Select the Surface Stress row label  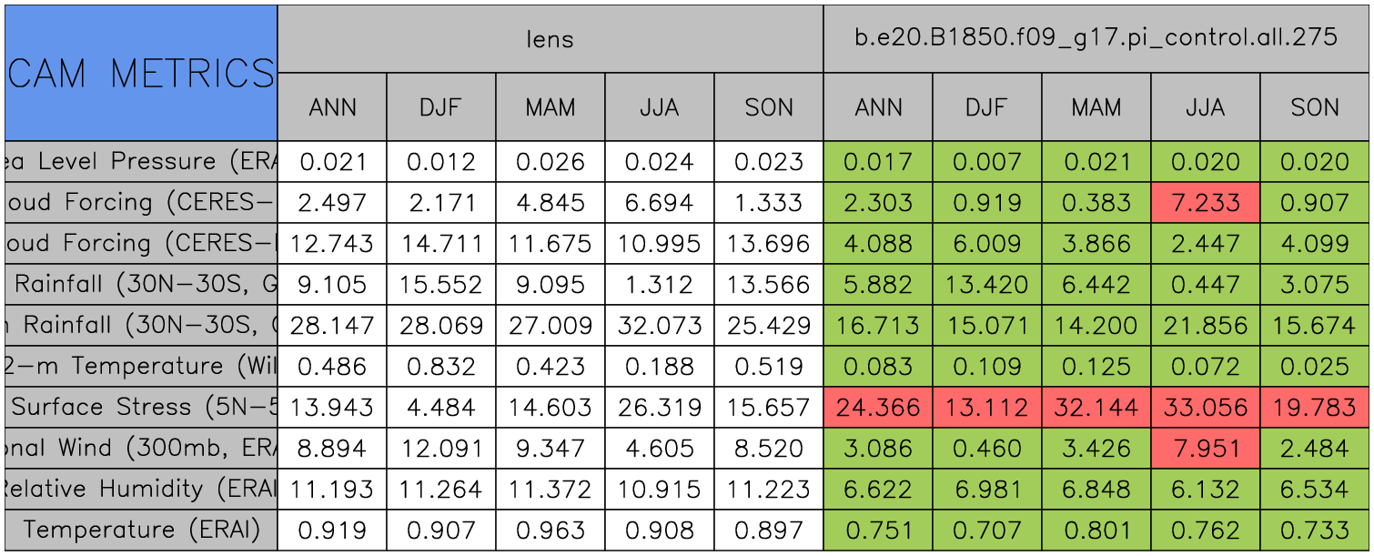[141, 407]
